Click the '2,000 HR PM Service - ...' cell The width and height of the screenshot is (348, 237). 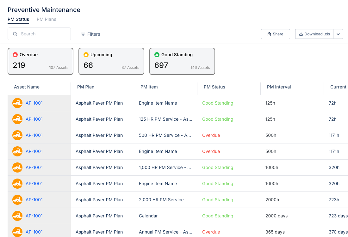[165, 200]
